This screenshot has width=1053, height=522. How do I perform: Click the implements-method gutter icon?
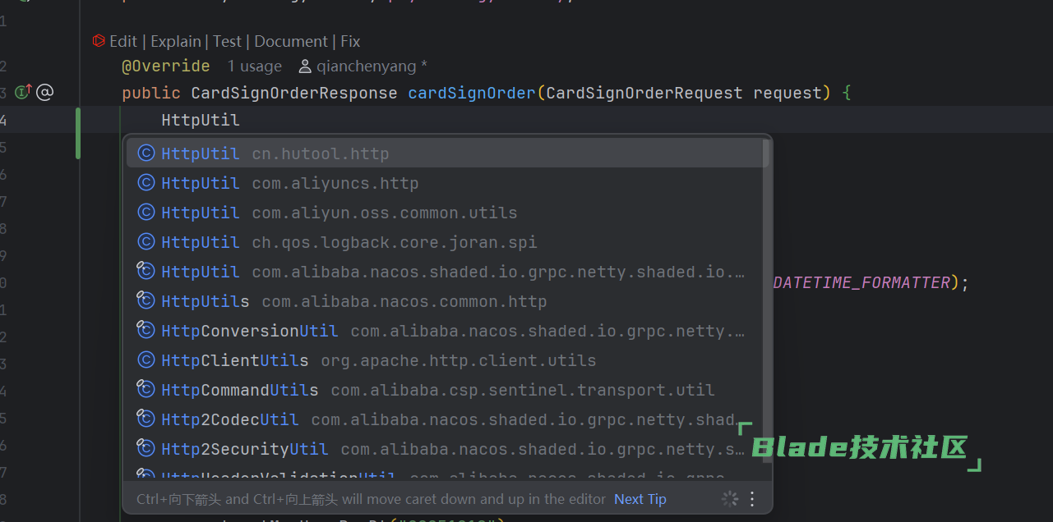(23, 93)
